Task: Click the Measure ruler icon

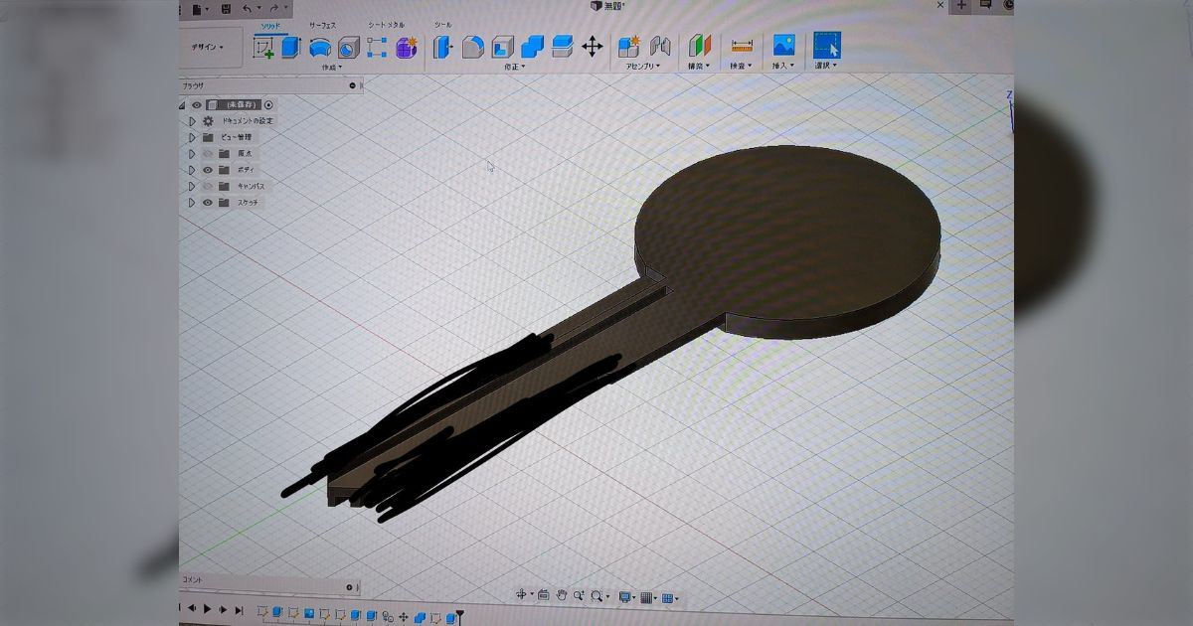Action: 742,46
